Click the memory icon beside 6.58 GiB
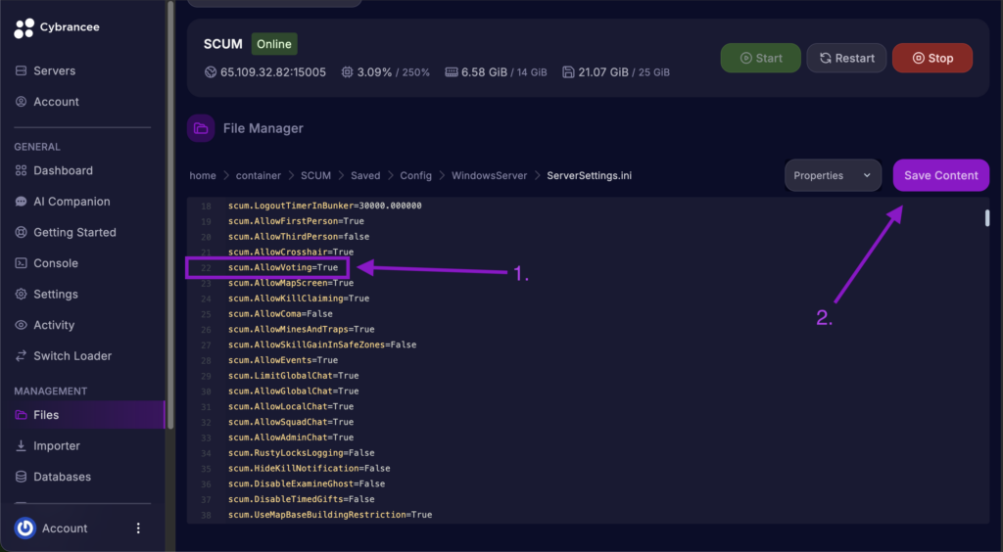Viewport: 1003px width, 552px height. click(452, 72)
